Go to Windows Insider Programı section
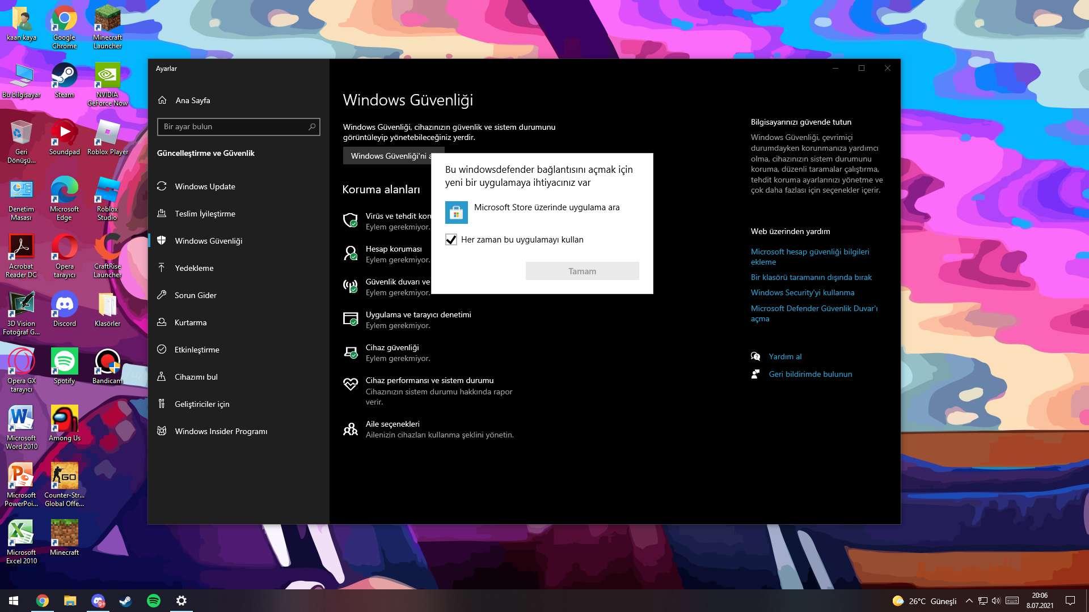Screen dimensions: 1089x612 pos(221,431)
